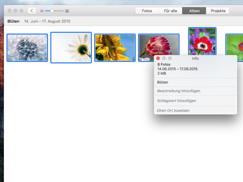Select the yellow sunflower photo

click(x=115, y=48)
